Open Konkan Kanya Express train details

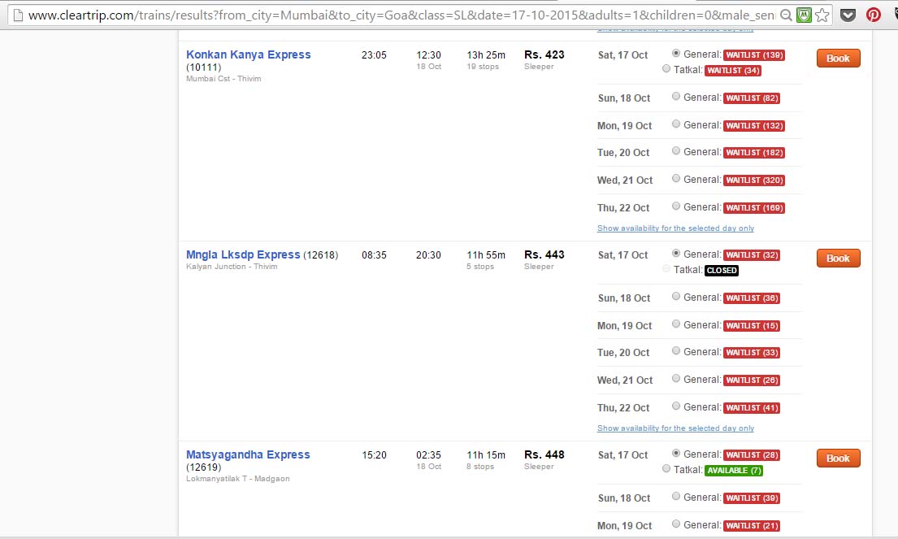pos(248,54)
